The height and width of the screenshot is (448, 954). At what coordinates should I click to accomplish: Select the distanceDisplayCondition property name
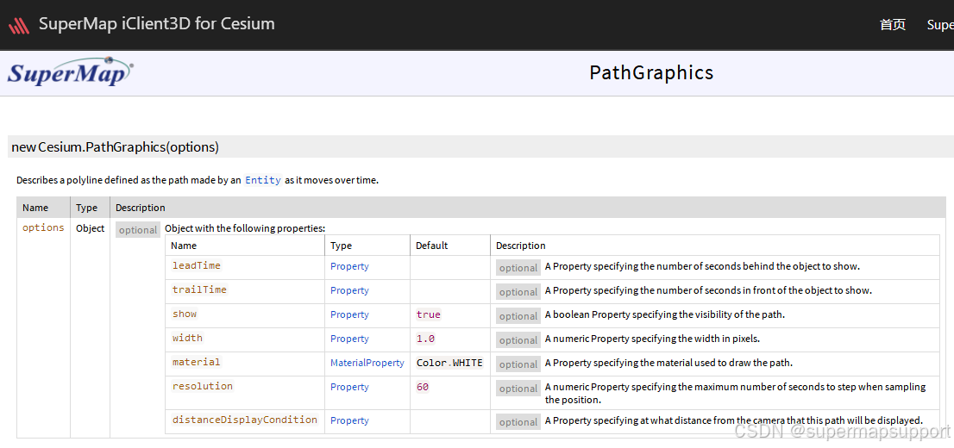(x=245, y=420)
